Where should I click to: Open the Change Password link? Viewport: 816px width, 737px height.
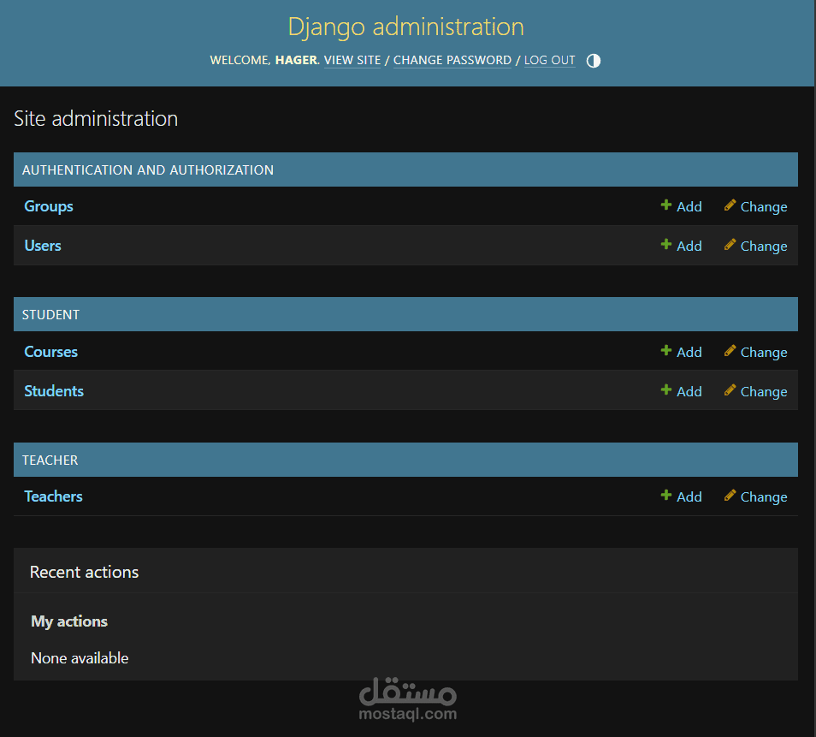click(452, 61)
